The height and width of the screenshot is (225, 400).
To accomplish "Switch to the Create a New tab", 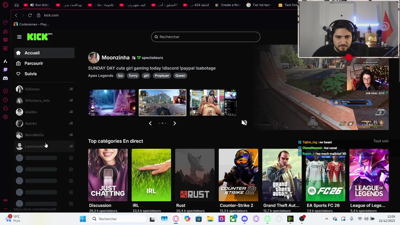I will click(x=228, y=5).
